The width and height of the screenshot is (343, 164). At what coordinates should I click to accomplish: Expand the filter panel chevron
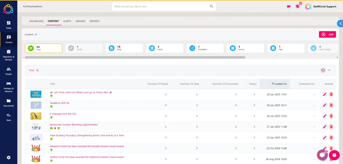[329, 70]
